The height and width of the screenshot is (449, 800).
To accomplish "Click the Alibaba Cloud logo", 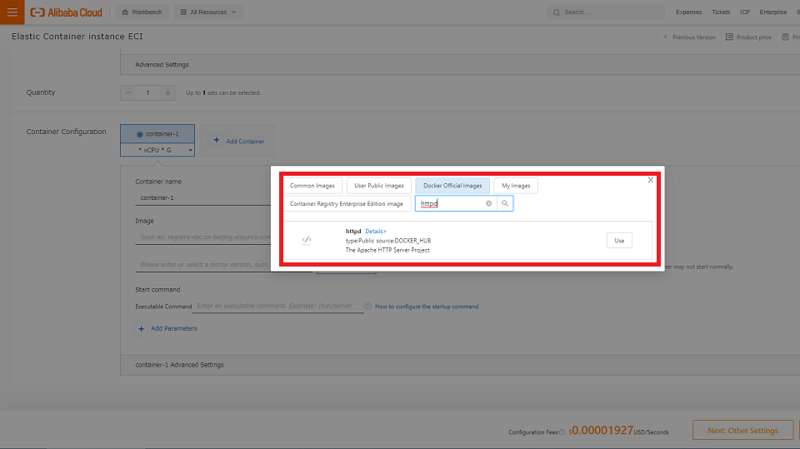I will click(x=67, y=12).
